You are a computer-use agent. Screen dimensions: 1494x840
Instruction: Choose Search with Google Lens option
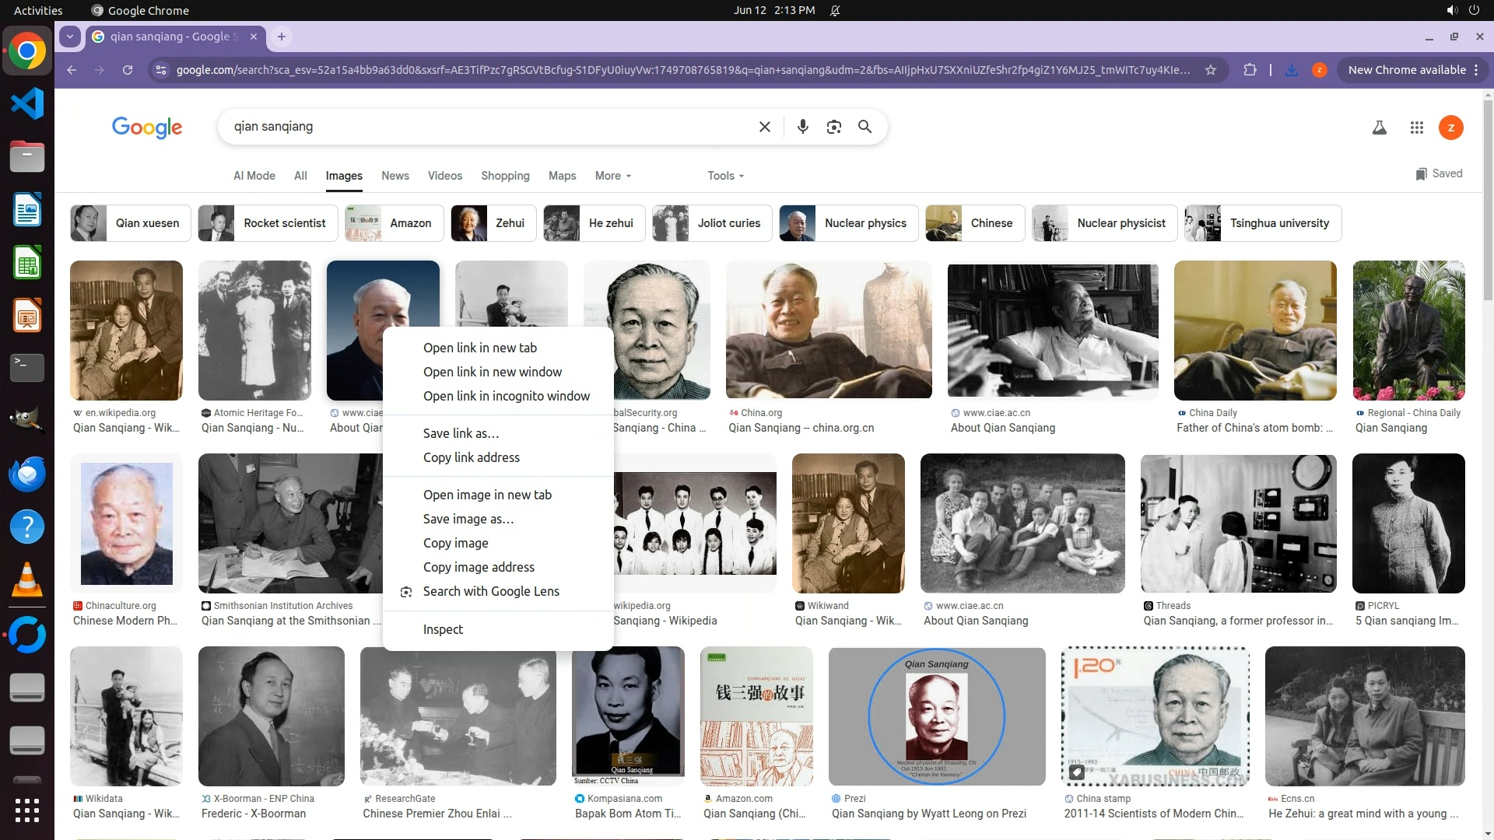pyautogui.click(x=490, y=591)
